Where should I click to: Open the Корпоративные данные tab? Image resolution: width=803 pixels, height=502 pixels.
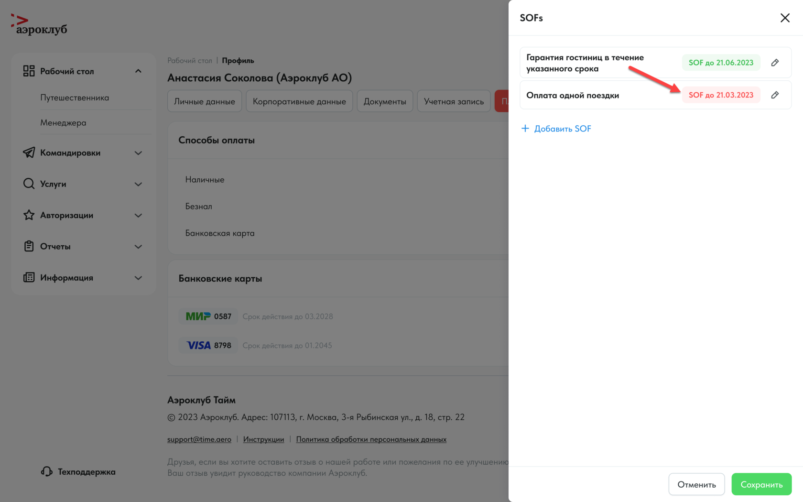click(x=299, y=101)
